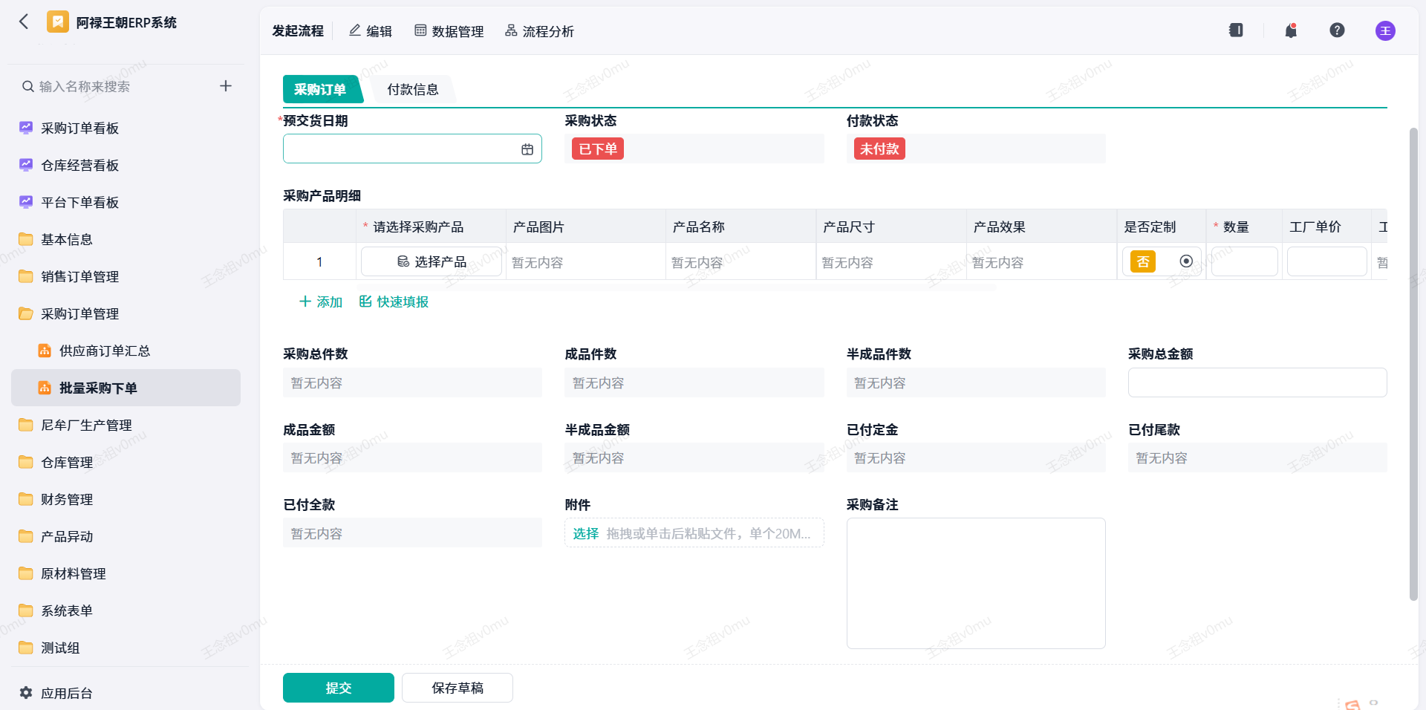This screenshot has height=710, width=1426.
Task: Click the 已下单 status tag
Action: coord(598,149)
